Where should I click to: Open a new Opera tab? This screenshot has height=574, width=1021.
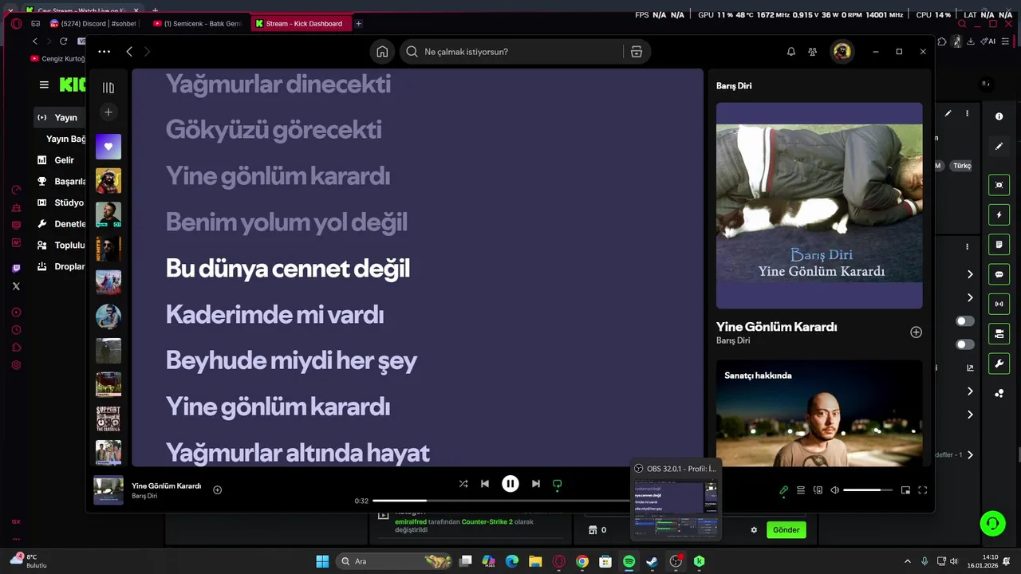click(358, 24)
